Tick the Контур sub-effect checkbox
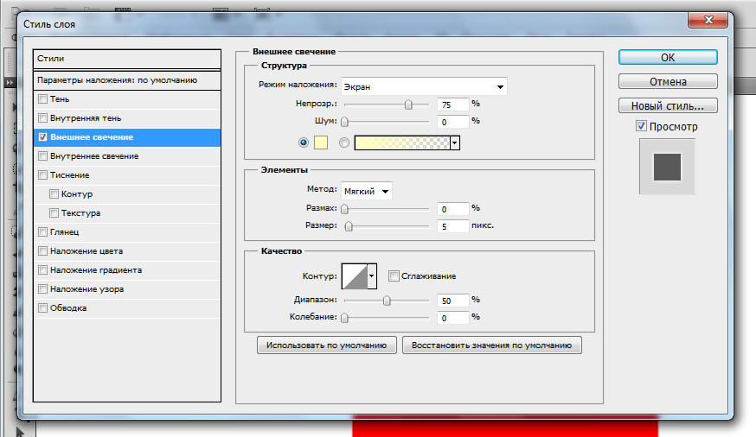 (x=54, y=194)
